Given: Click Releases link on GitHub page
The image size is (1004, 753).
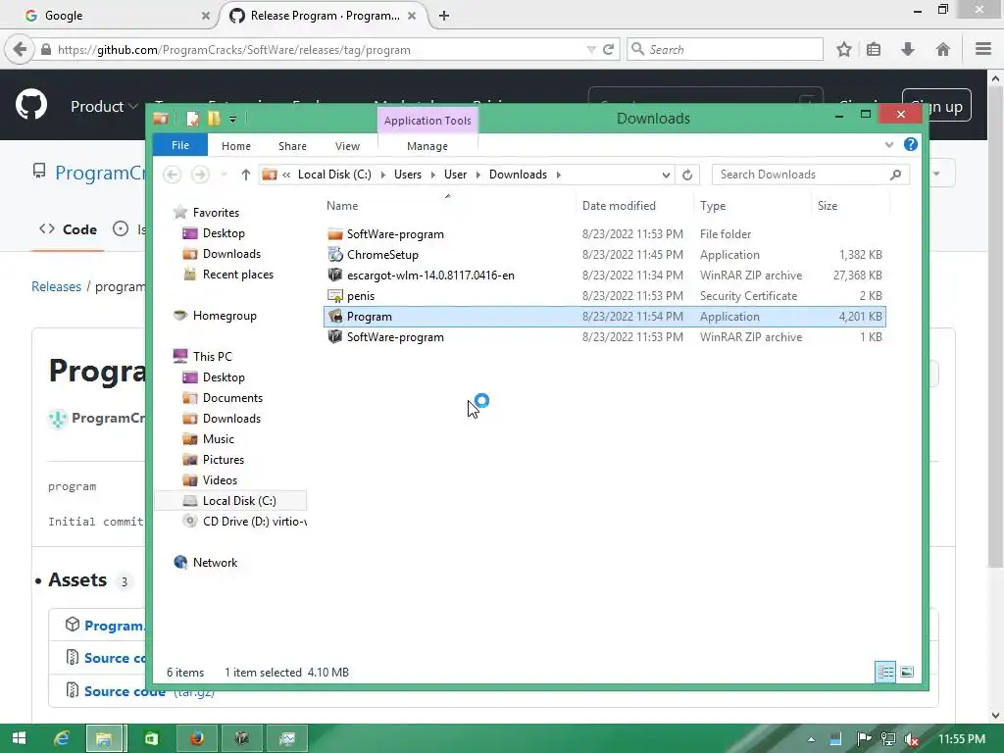Looking at the screenshot, I should (56, 287).
